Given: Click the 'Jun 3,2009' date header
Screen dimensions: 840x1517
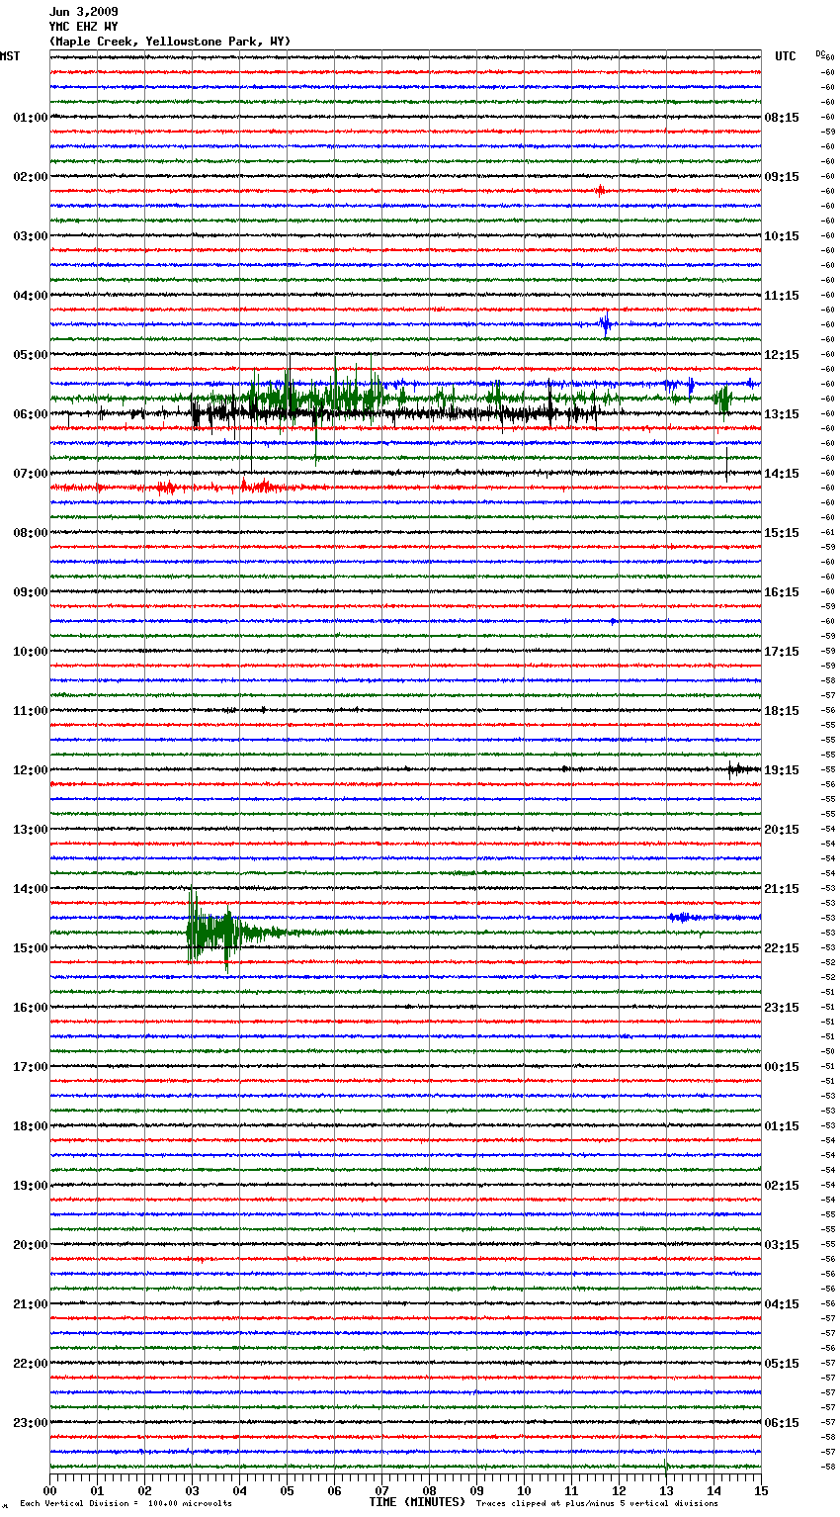Looking at the screenshot, I should (83, 12).
